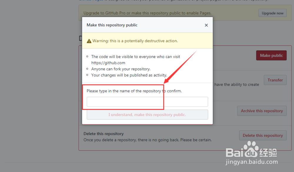Click Your changes will be published text
The height and width of the screenshot is (172, 294).
pos(129,75)
